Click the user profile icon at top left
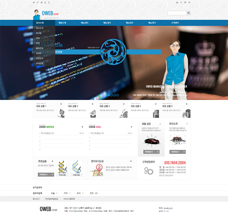The height and width of the screenshot is (212, 228). point(41,2)
